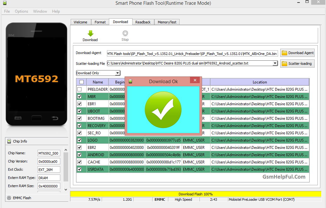This screenshot has height=208, width=326.
Task: Select the ANDROID row name cell
Action: [x=98, y=155]
